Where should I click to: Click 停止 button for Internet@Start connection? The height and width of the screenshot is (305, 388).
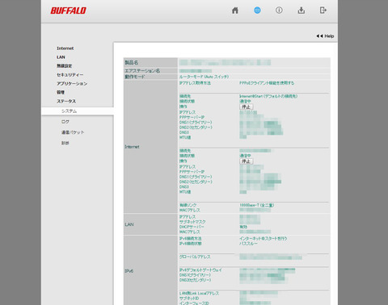(246, 107)
